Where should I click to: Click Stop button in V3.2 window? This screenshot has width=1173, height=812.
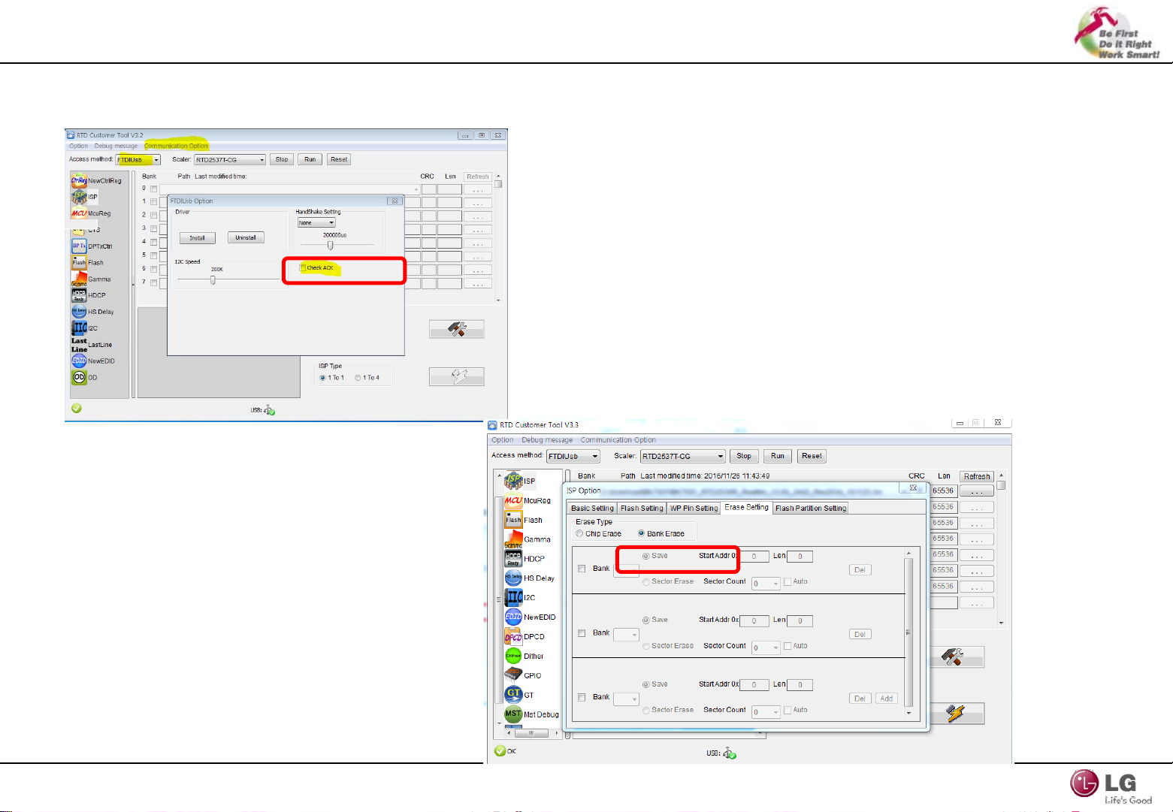pos(282,160)
